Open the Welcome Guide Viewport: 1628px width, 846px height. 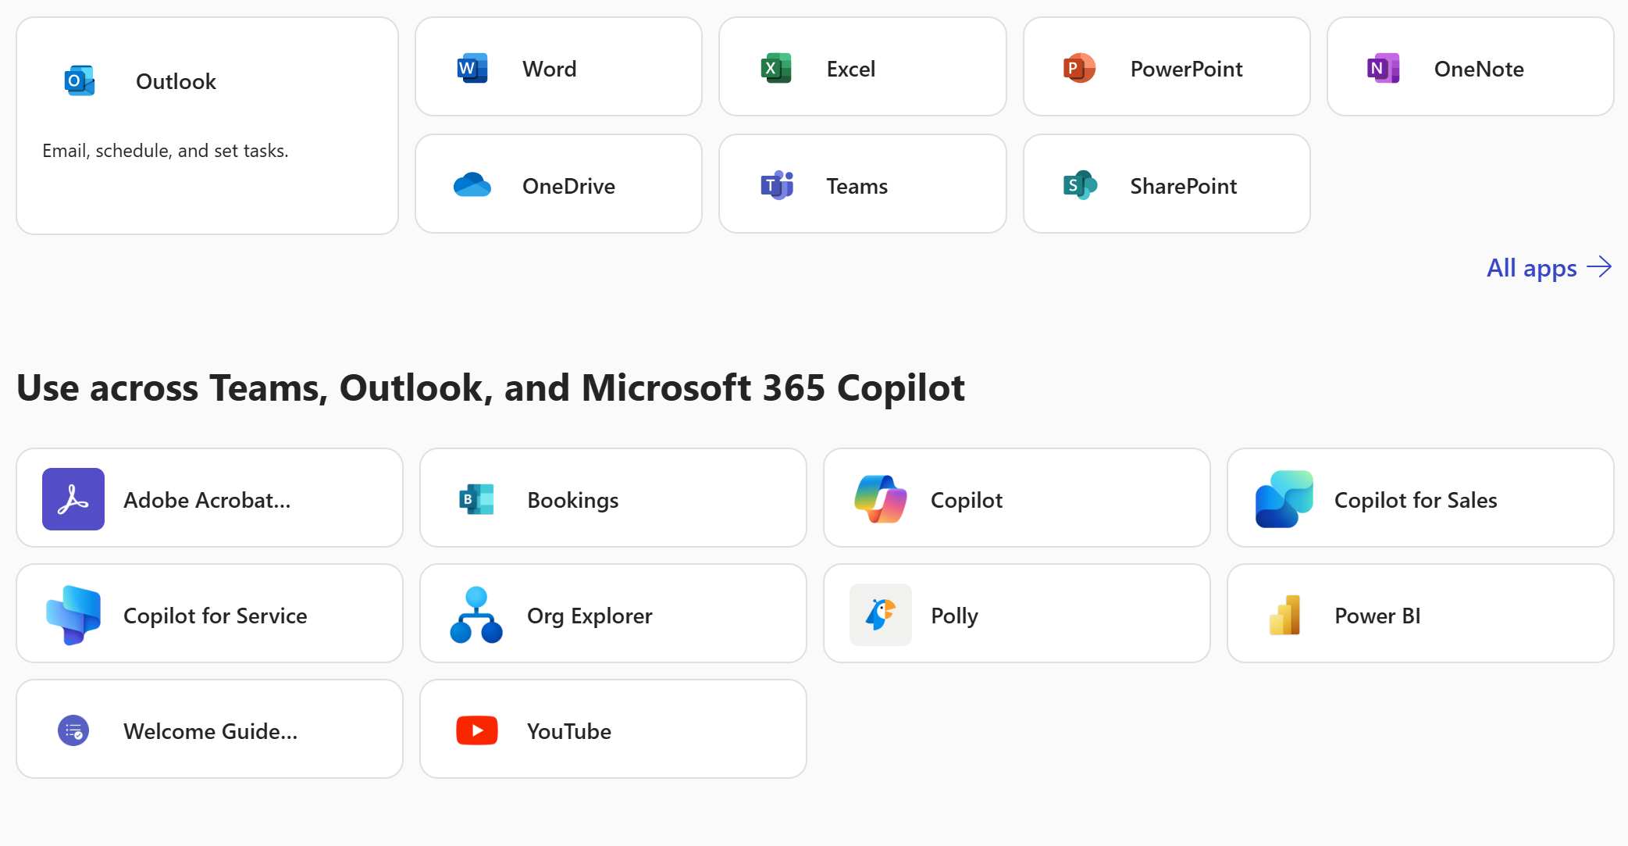208,729
